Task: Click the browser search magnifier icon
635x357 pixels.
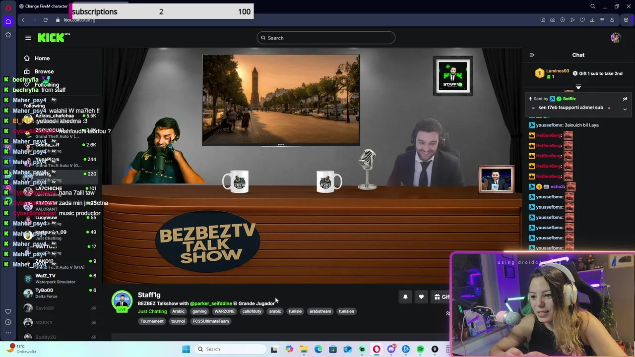Action: [x=592, y=6]
